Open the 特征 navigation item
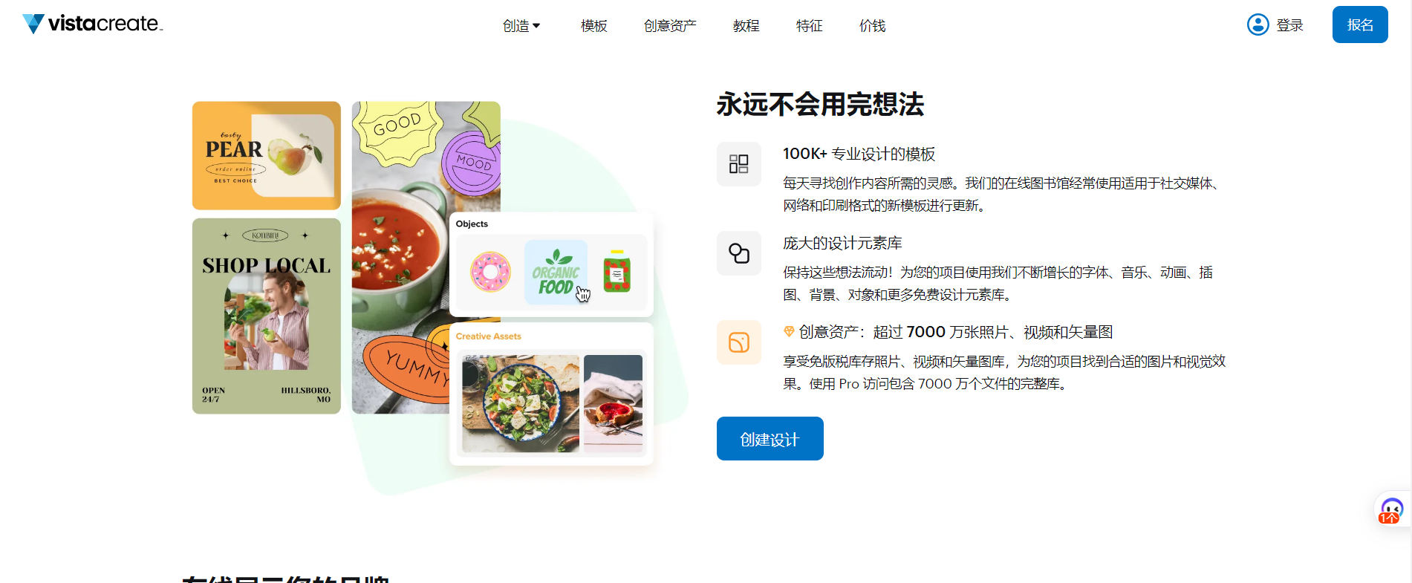Screen dimensions: 1412x583 click(x=809, y=26)
